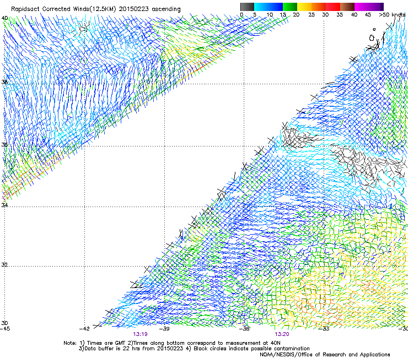Click the red 30-35 knots legend swatch
The image size is (408, 358).
pos(333,7)
